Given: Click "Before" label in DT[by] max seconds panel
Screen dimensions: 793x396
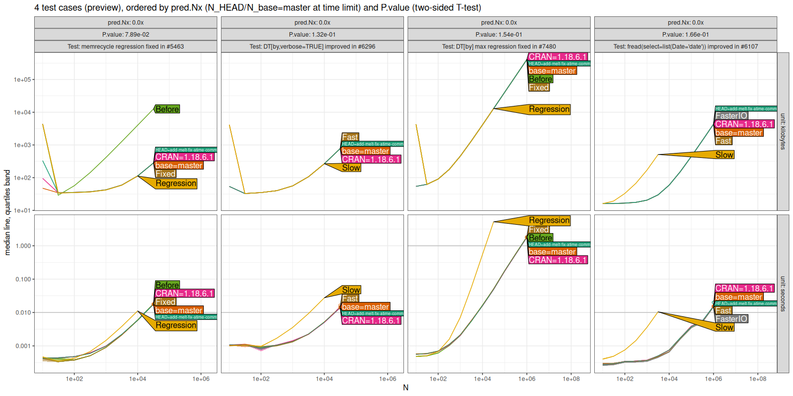Looking at the screenshot, I should coord(540,238).
